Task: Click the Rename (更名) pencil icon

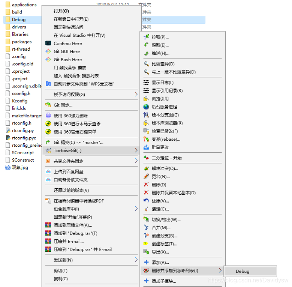Action: pyautogui.click(x=146, y=176)
